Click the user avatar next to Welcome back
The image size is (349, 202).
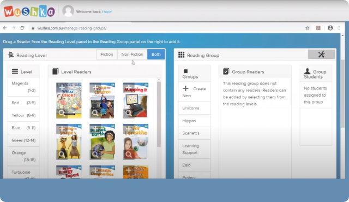click(68, 11)
